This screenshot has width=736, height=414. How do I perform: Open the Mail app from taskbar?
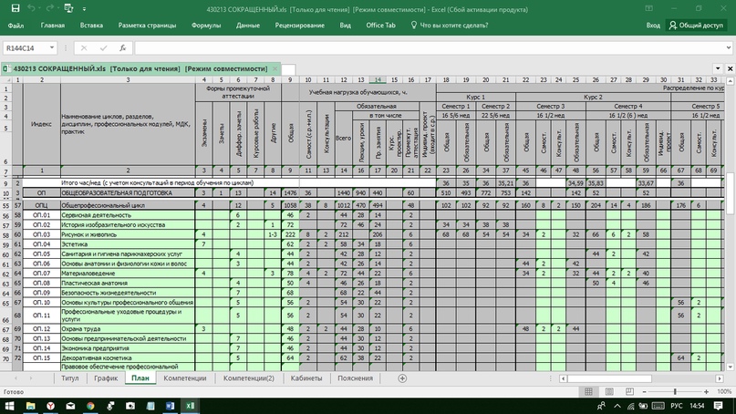point(70,406)
